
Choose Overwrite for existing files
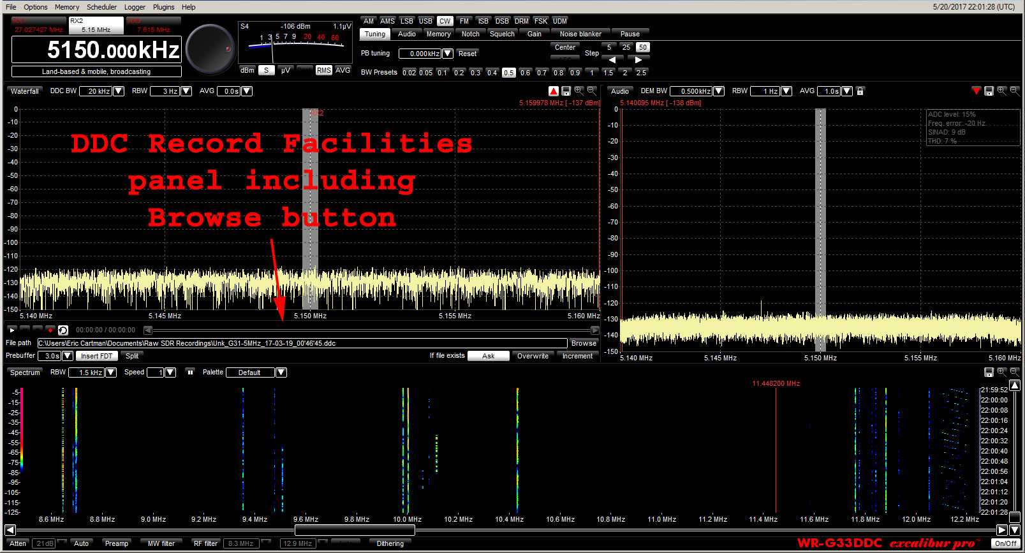[x=533, y=356]
